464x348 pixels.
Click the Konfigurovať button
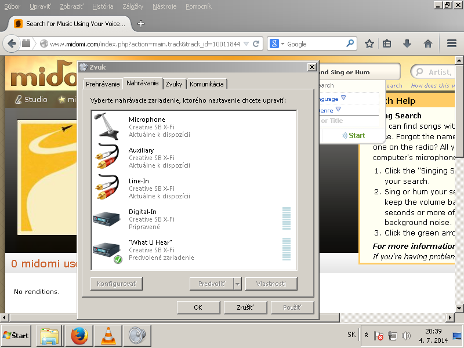click(x=117, y=284)
